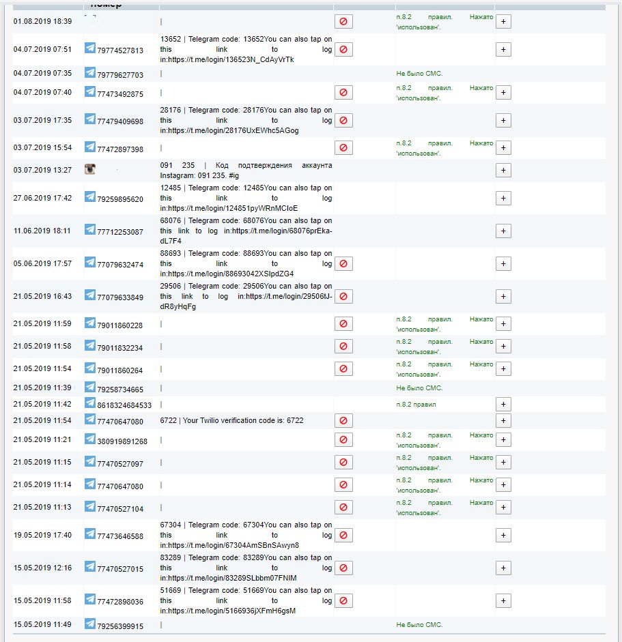Click the Telegram icon next to 77079632474
622x642 pixels.
tap(90, 262)
